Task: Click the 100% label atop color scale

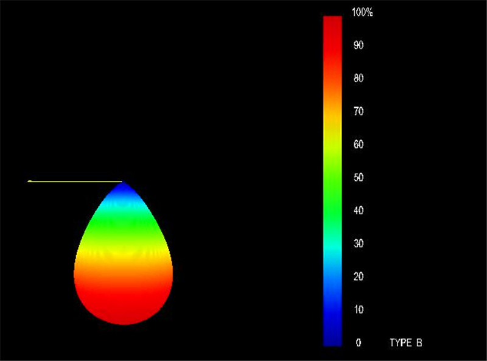Action: point(362,12)
